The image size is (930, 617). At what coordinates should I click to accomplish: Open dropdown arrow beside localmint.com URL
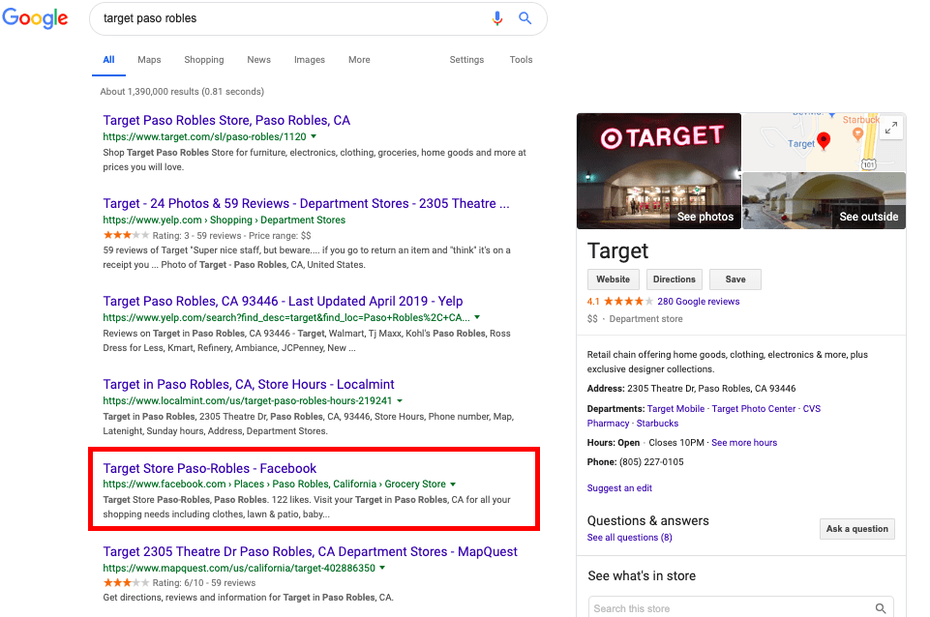tap(400, 400)
